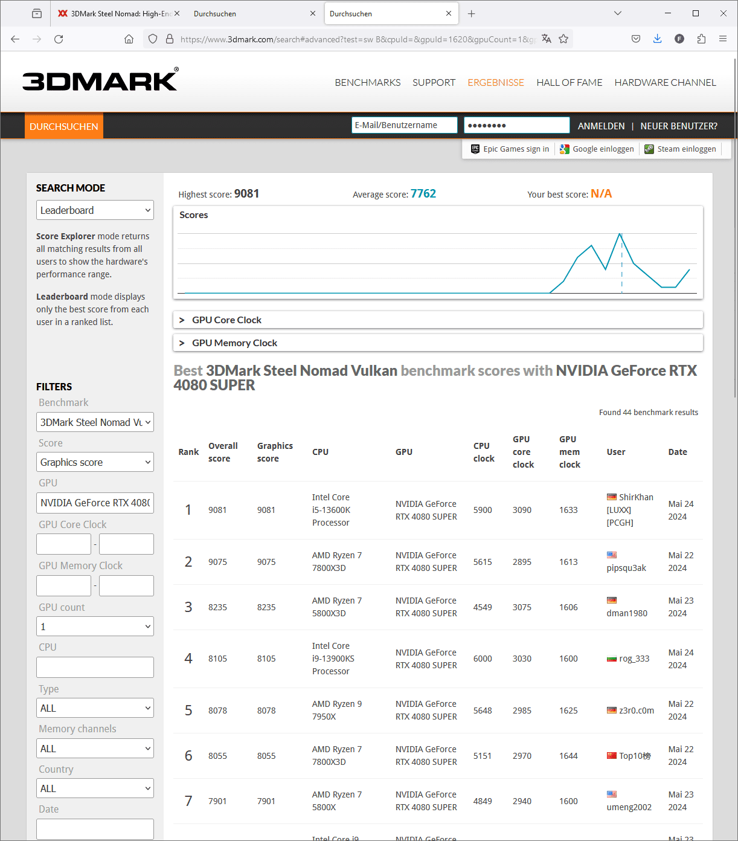Expand the GPU Core Clock section

tap(438, 320)
